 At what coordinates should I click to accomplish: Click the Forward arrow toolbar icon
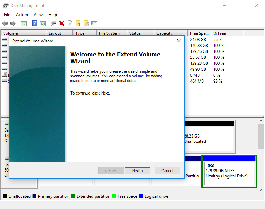pos(13,23)
